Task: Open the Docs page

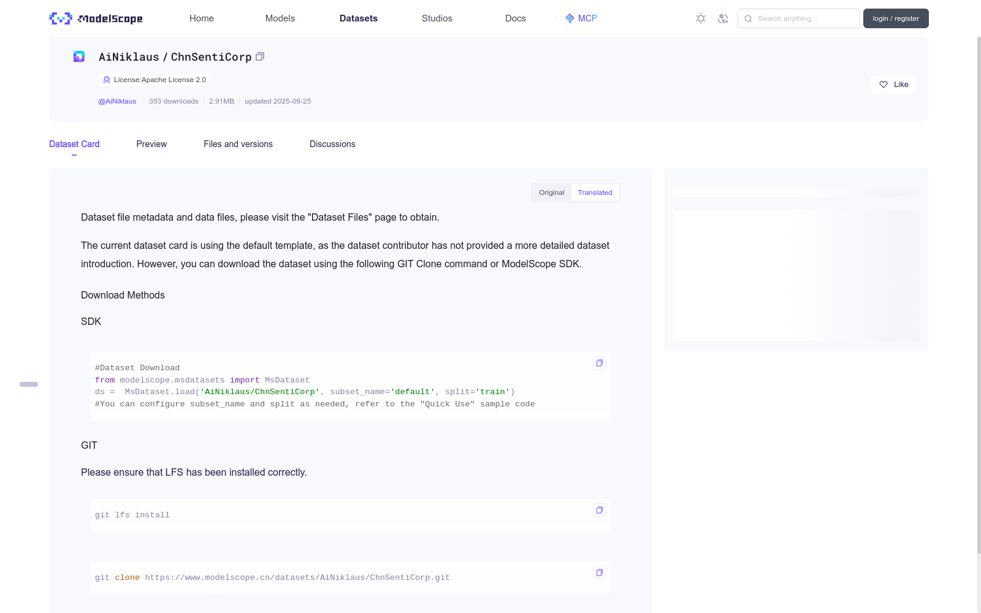Action: (x=516, y=18)
